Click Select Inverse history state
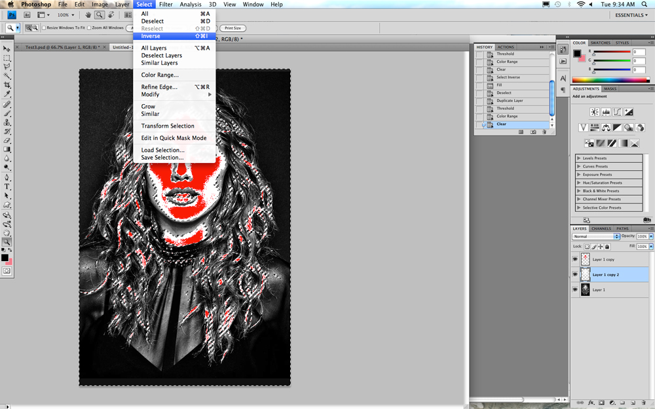Image resolution: width=655 pixels, height=409 pixels. pos(512,77)
